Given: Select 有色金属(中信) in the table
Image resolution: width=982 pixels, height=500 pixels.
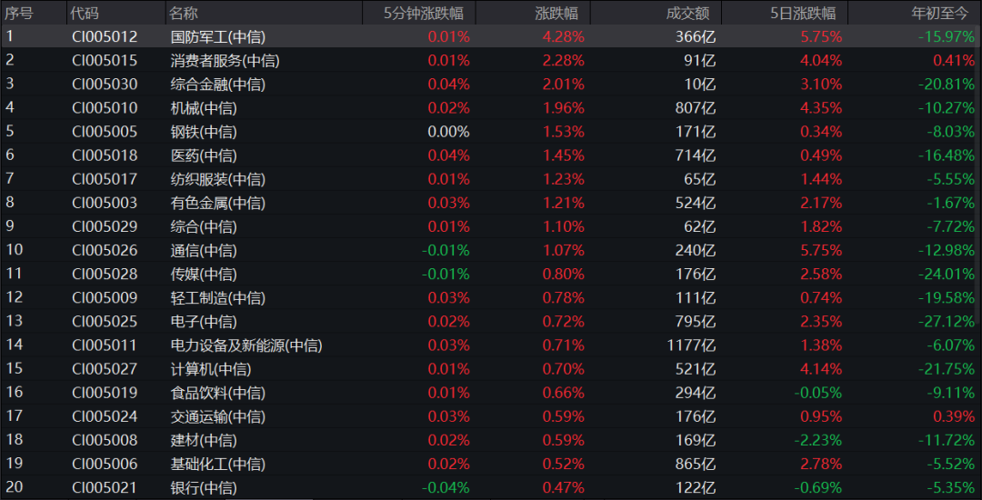Looking at the screenshot, I should click(218, 204).
